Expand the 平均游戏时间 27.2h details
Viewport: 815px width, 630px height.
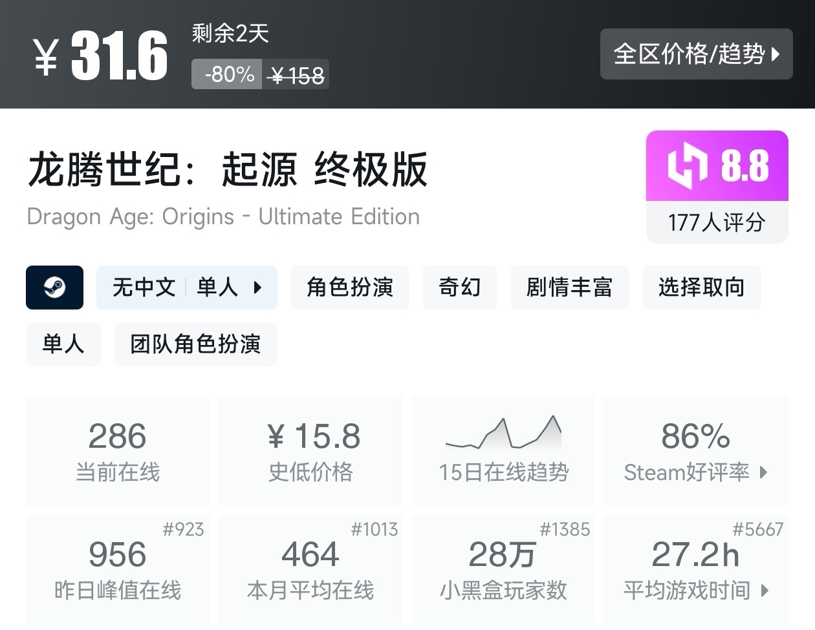tap(696, 570)
